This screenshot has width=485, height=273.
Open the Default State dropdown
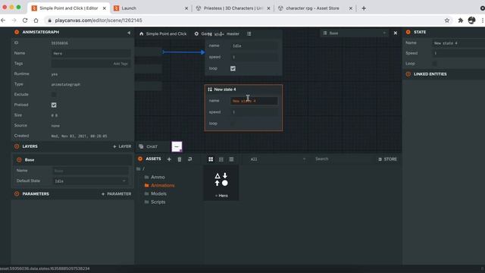[x=90, y=181]
